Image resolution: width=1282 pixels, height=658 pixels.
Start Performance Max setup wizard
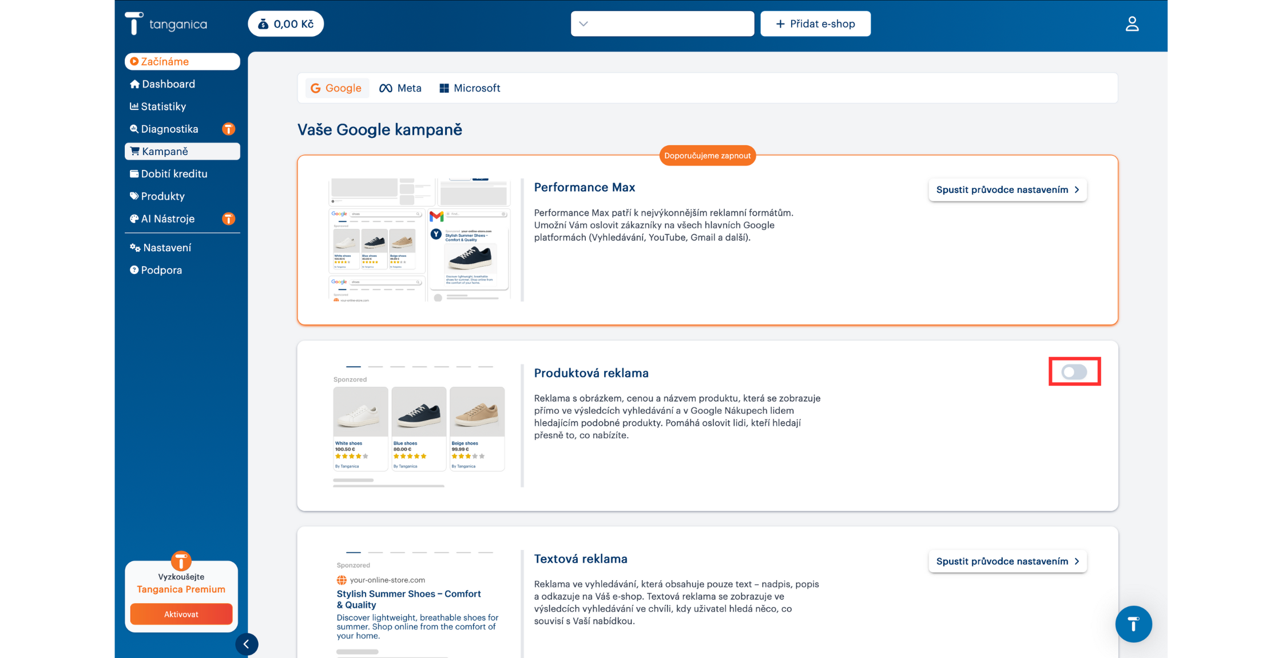coord(1007,190)
